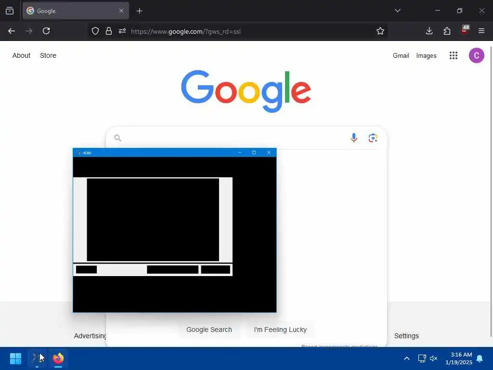
Task: Open the Firefox View icon beside tabs
Action: [10, 11]
